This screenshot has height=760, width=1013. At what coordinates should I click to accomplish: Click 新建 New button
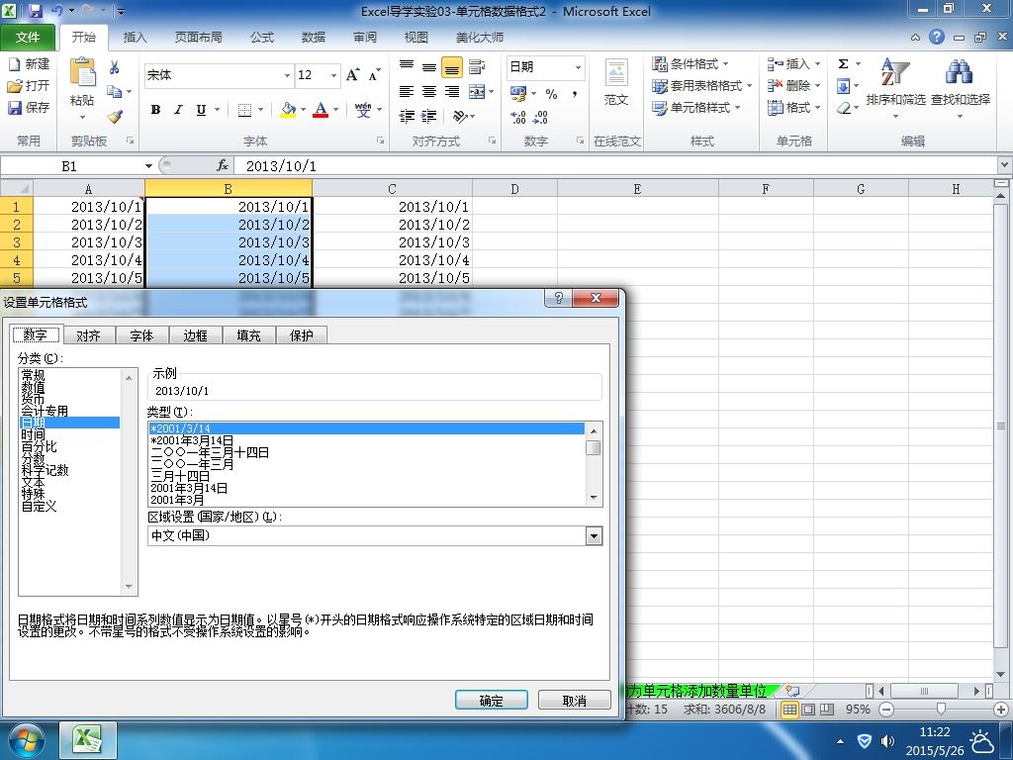pos(29,64)
